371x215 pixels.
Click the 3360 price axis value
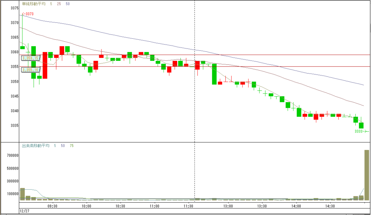coord(14,52)
